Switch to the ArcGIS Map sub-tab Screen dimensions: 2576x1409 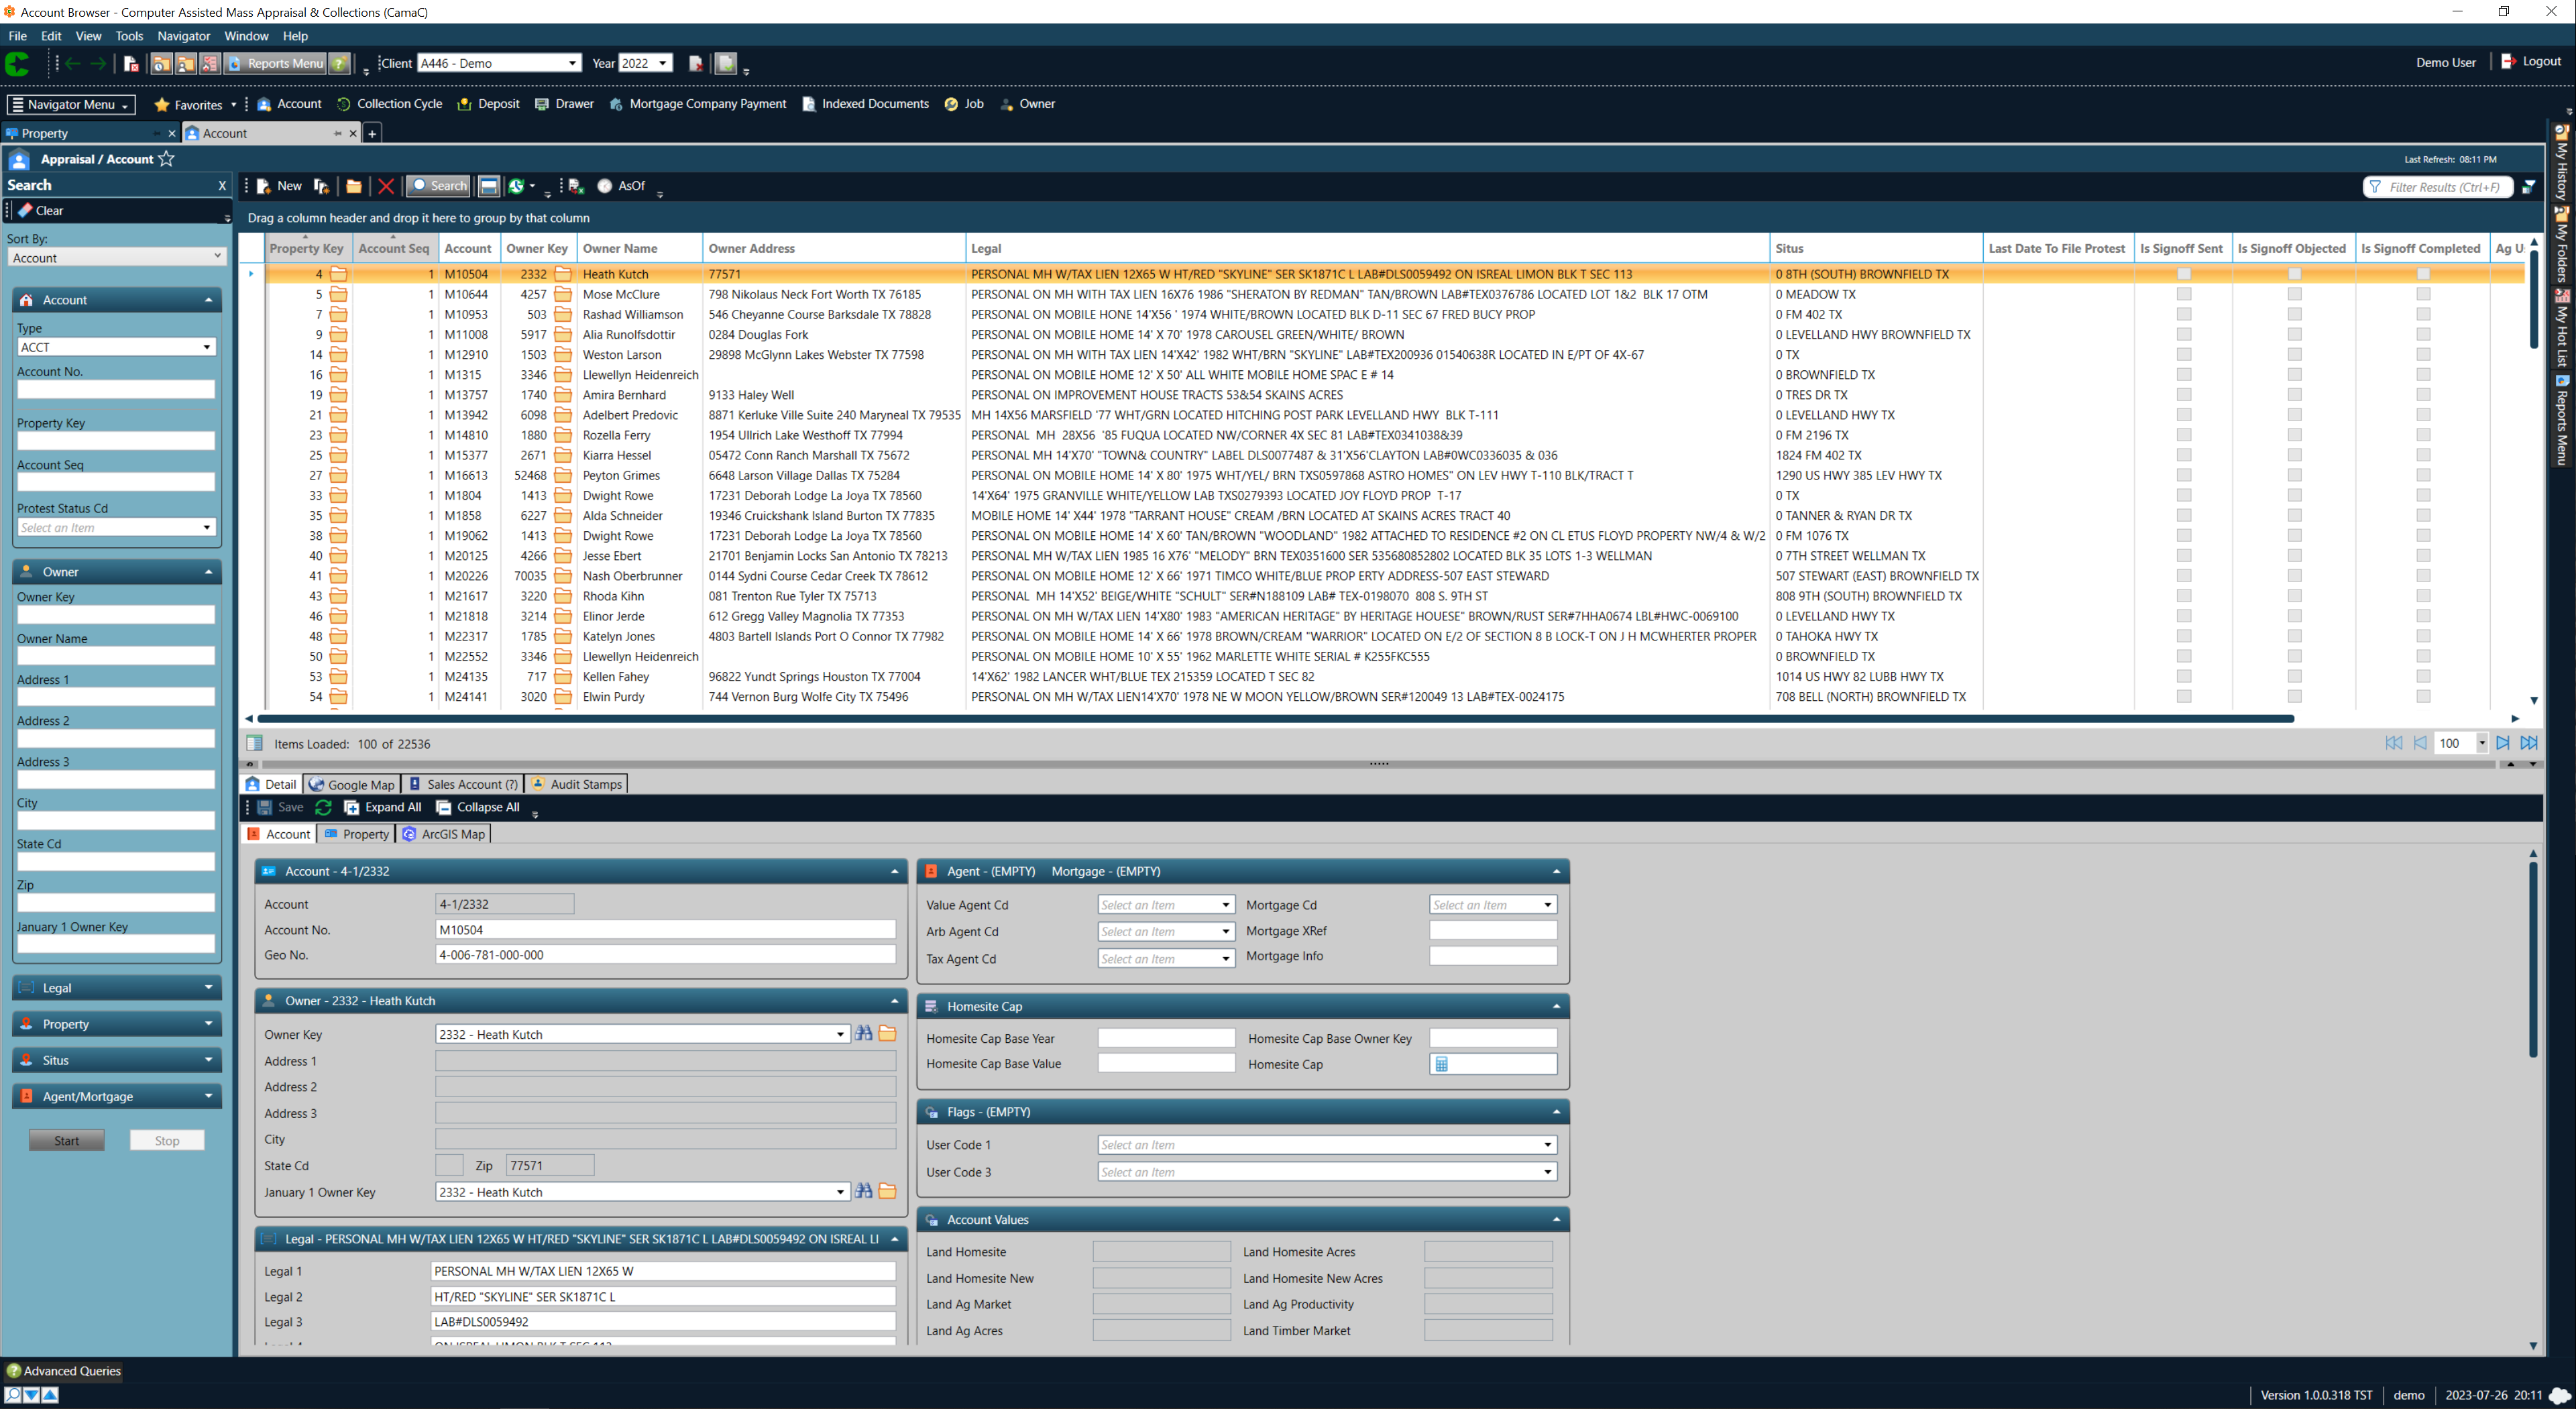pyautogui.click(x=444, y=834)
